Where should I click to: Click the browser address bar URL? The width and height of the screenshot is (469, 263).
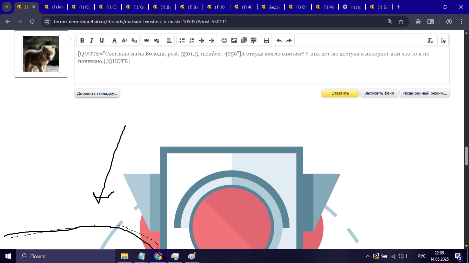pyautogui.click(x=140, y=22)
